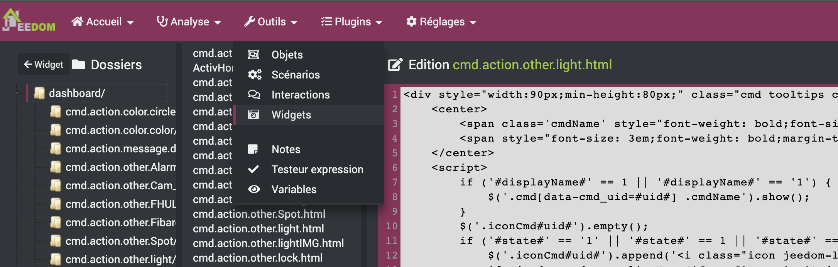This screenshot has width=838, height=267.
Task: Click the Objets menu icon
Action: click(x=253, y=55)
